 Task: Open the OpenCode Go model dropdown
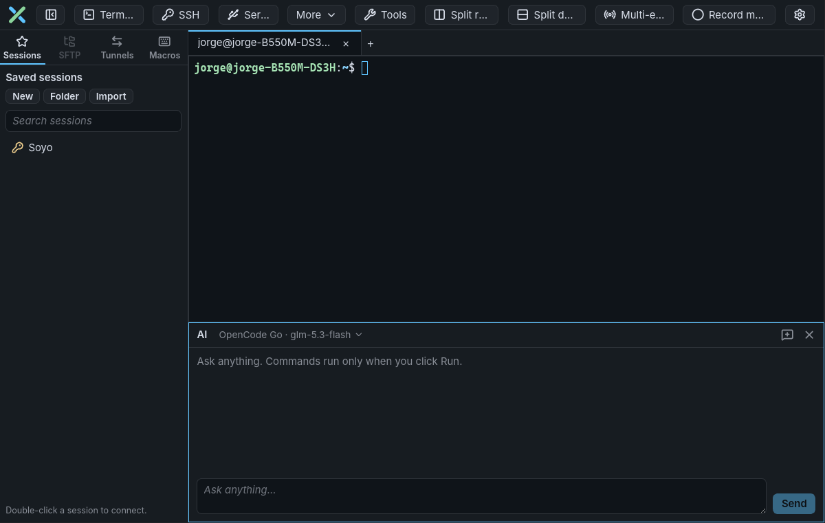click(x=290, y=335)
